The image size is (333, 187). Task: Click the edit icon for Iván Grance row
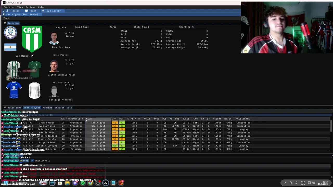(x=17, y=123)
